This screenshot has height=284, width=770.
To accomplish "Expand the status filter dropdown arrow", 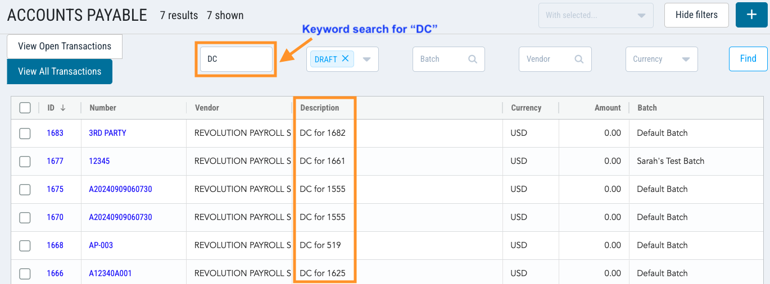I will pyautogui.click(x=366, y=59).
